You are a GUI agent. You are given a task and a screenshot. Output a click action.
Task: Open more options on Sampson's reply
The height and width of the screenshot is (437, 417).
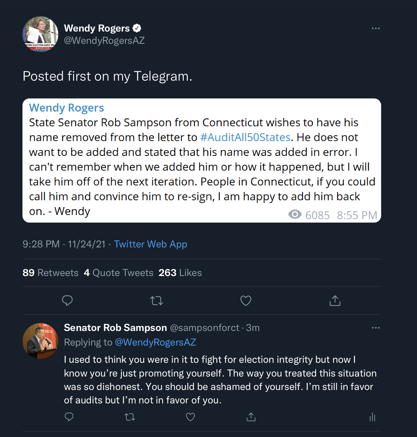[376, 328]
